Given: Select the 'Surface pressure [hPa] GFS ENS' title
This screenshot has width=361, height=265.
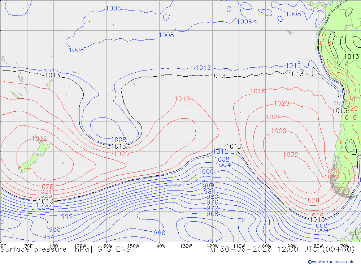Looking at the screenshot, I should pos(66,249).
